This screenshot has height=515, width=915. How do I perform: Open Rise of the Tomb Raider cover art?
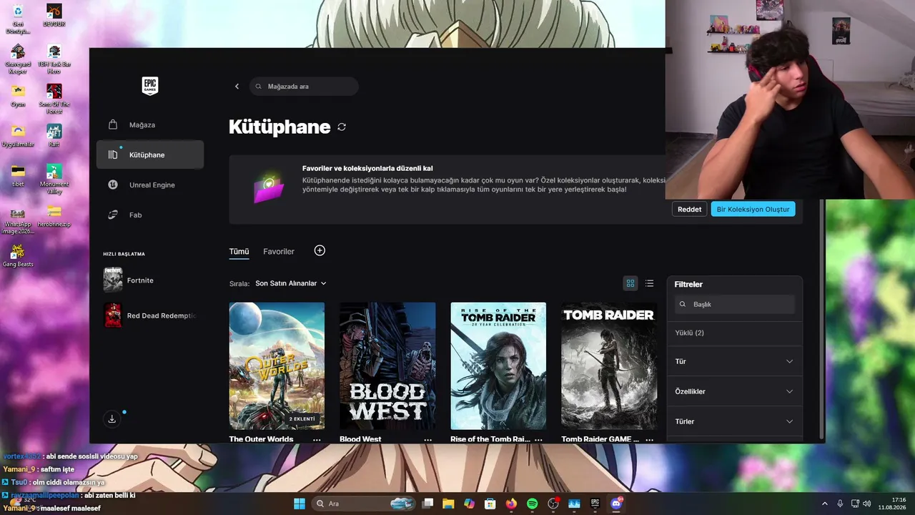click(498, 366)
